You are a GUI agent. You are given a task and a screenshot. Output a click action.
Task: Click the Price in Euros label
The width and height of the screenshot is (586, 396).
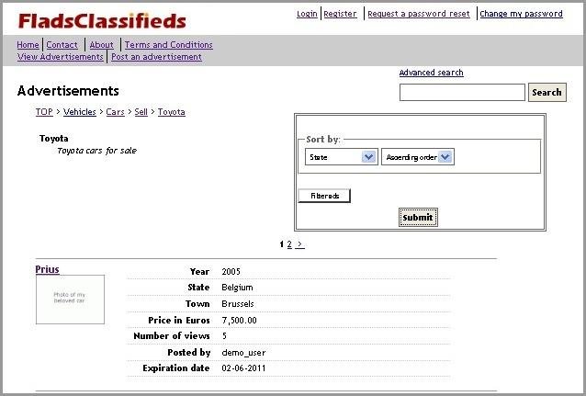tap(179, 321)
